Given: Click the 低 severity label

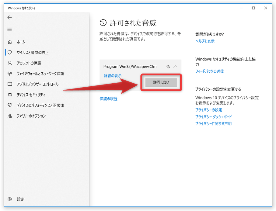Looking at the screenshot, I should pos(168,67).
